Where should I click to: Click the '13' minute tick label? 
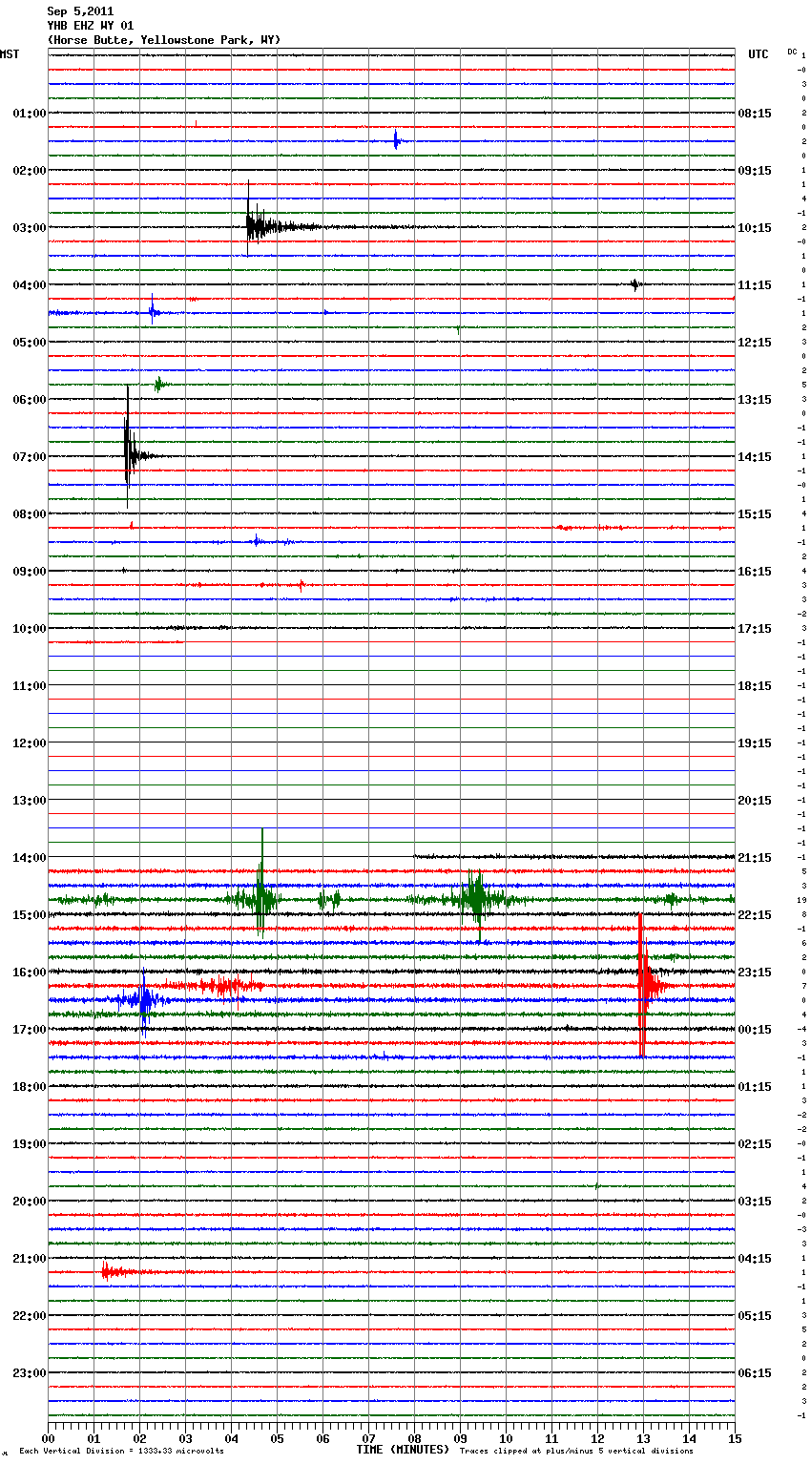(x=643, y=1438)
